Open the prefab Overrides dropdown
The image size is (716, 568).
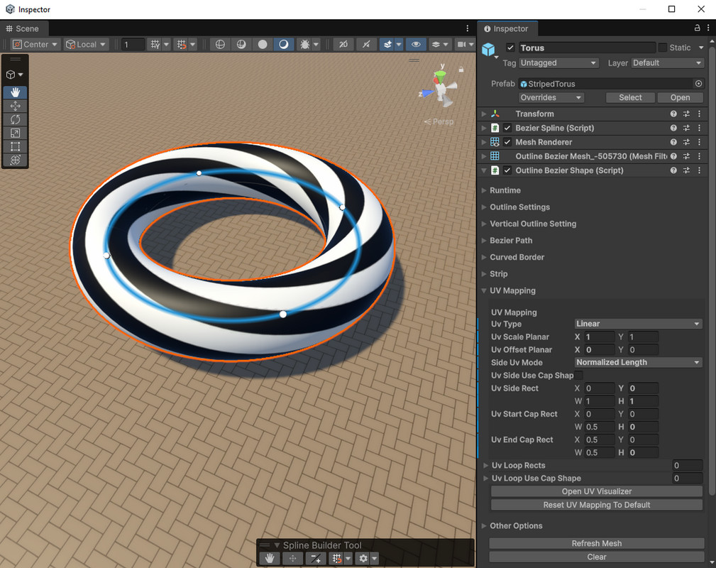point(551,98)
